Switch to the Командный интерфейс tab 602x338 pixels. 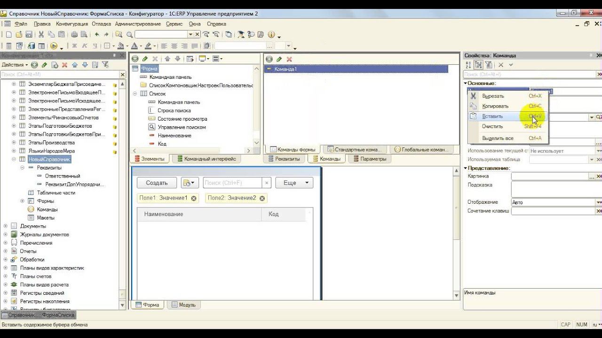pos(206,159)
